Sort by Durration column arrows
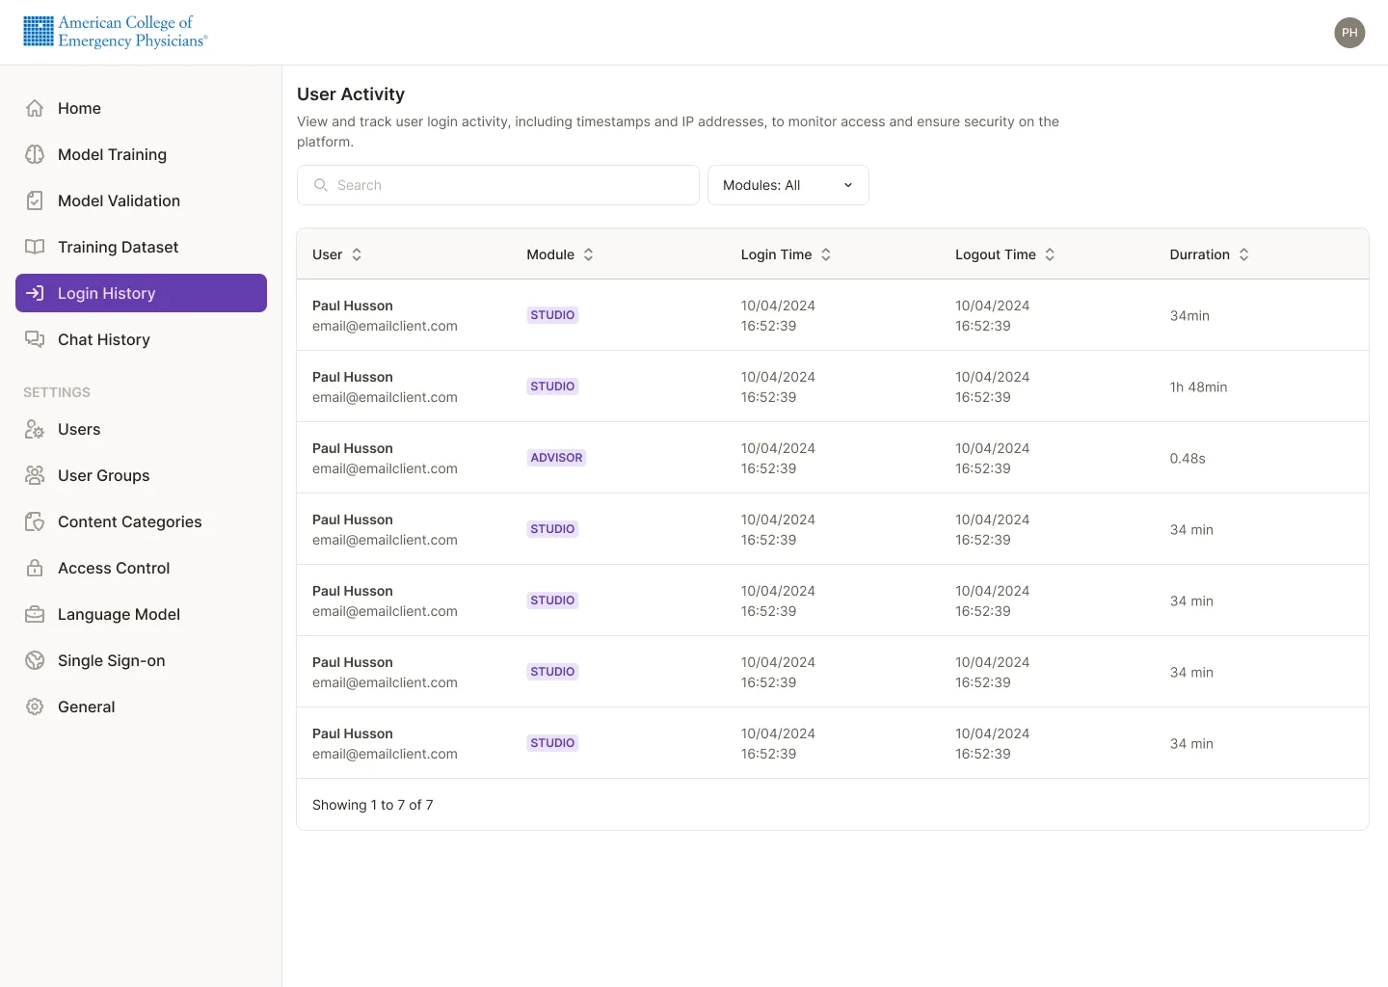Screen dimensions: 1388x987 click(x=1244, y=254)
